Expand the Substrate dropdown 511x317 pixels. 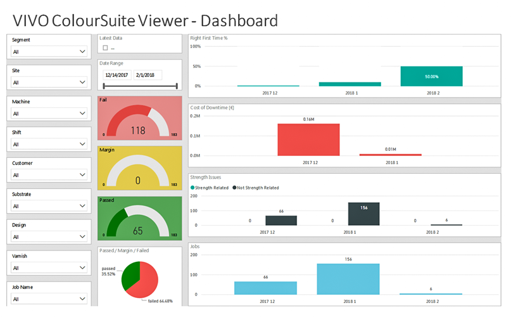[x=49, y=206]
